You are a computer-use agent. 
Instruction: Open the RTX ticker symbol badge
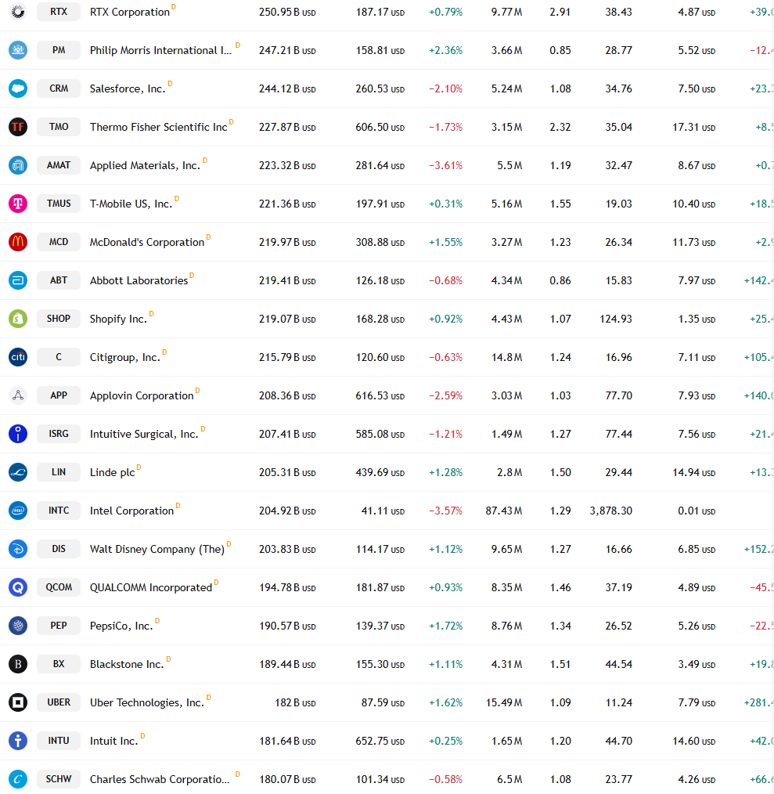point(59,12)
